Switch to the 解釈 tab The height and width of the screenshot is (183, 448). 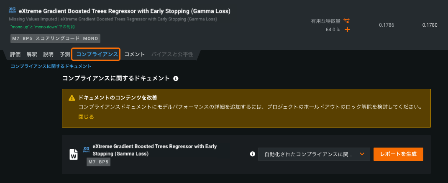click(x=32, y=54)
